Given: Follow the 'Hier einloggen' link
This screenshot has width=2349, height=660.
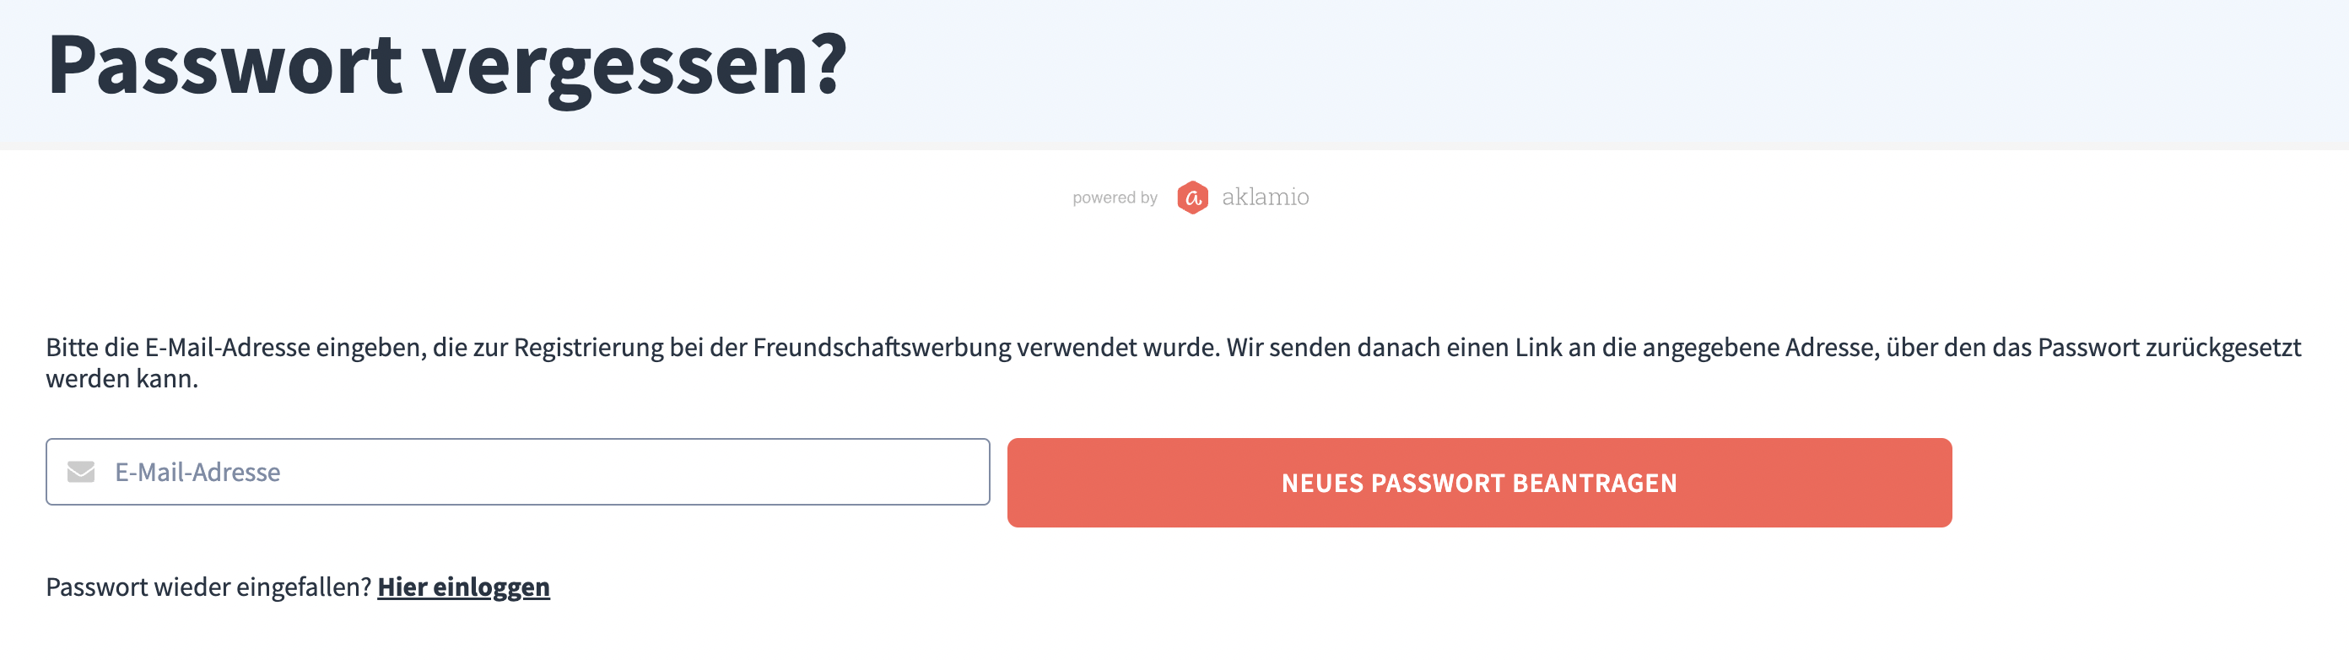Looking at the screenshot, I should [463, 587].
